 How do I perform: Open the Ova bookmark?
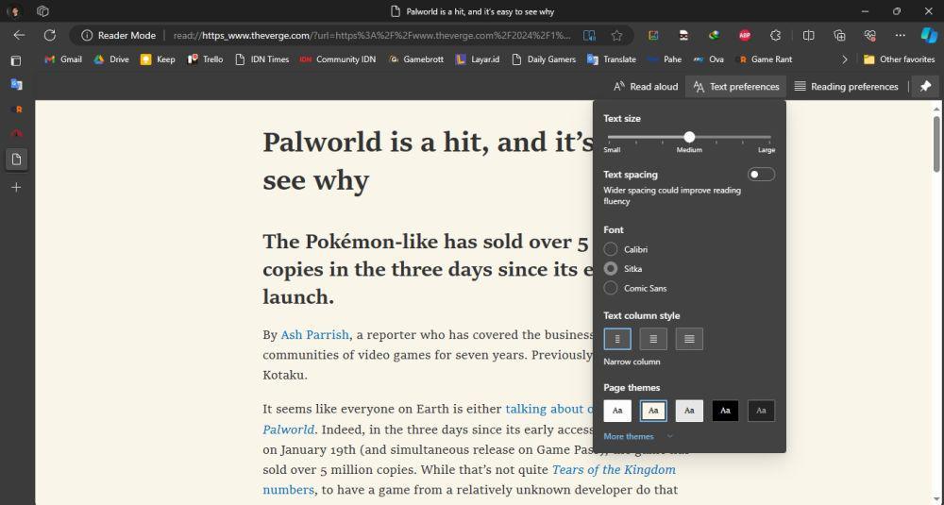(709, 59)
